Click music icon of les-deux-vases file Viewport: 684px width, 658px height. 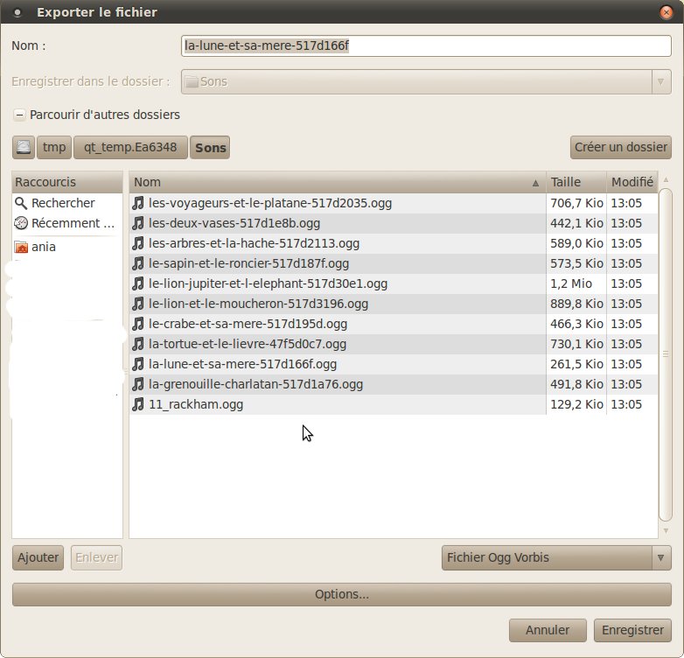pos(138,223)
